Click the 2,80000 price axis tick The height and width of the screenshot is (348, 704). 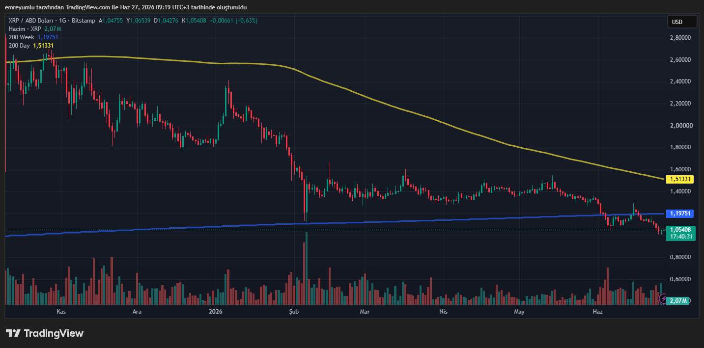(680, 38)
